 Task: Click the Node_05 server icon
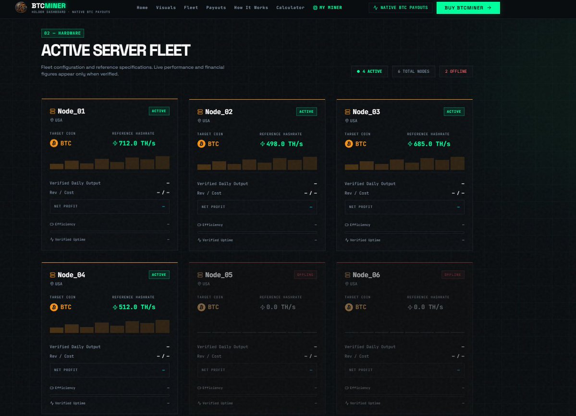(200, 275)
